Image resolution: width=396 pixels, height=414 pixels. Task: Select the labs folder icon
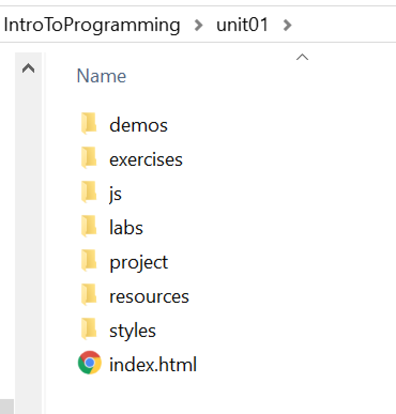[89, 226]
